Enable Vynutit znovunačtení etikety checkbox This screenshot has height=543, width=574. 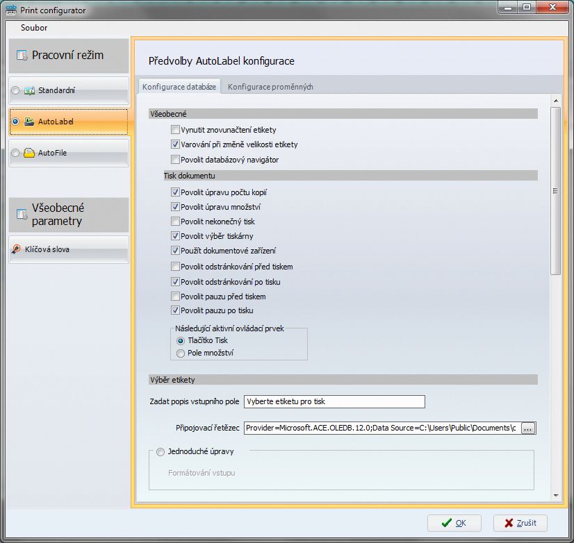coord(175,130)
